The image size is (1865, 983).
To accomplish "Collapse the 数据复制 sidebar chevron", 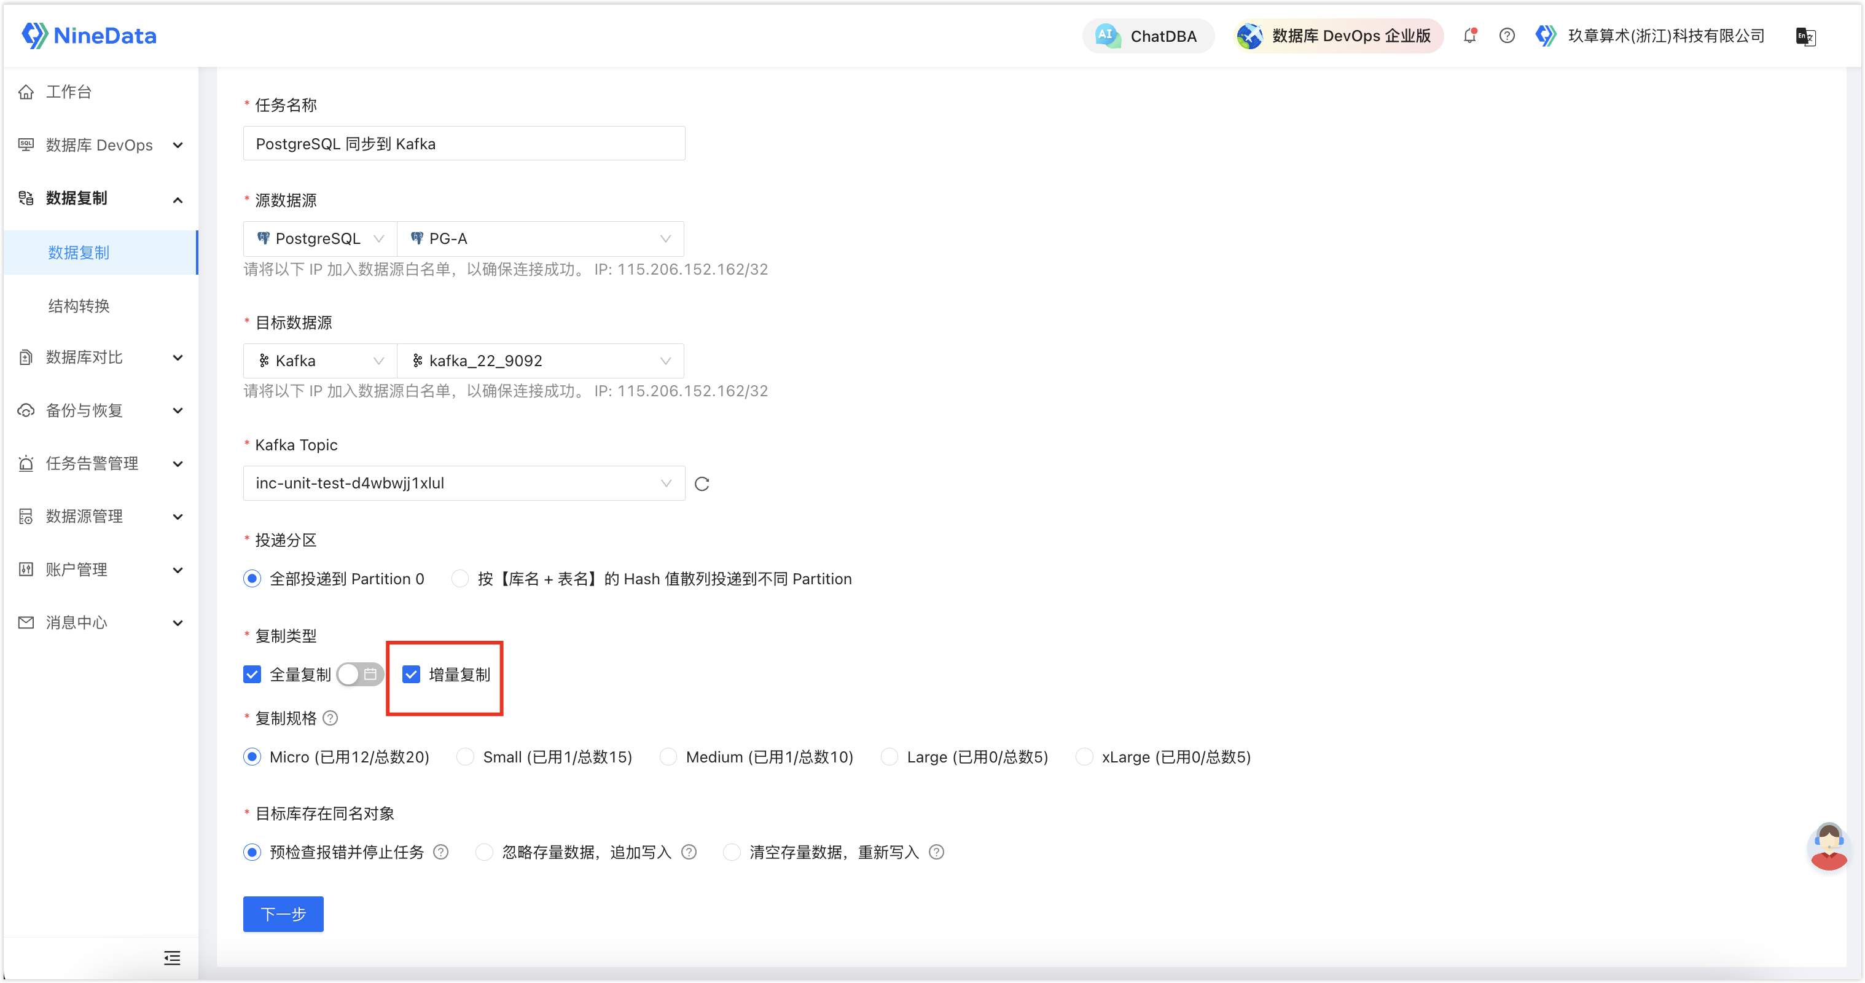I will [x=178, y=199].
